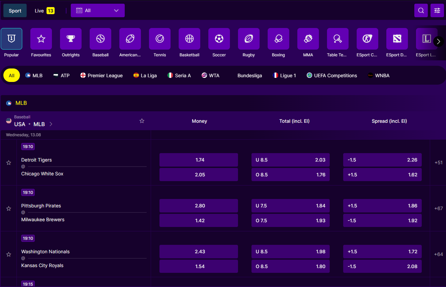The image size is (446, 287).
Task: Open the Detroit Tigers team name
Action: [36, 160]
